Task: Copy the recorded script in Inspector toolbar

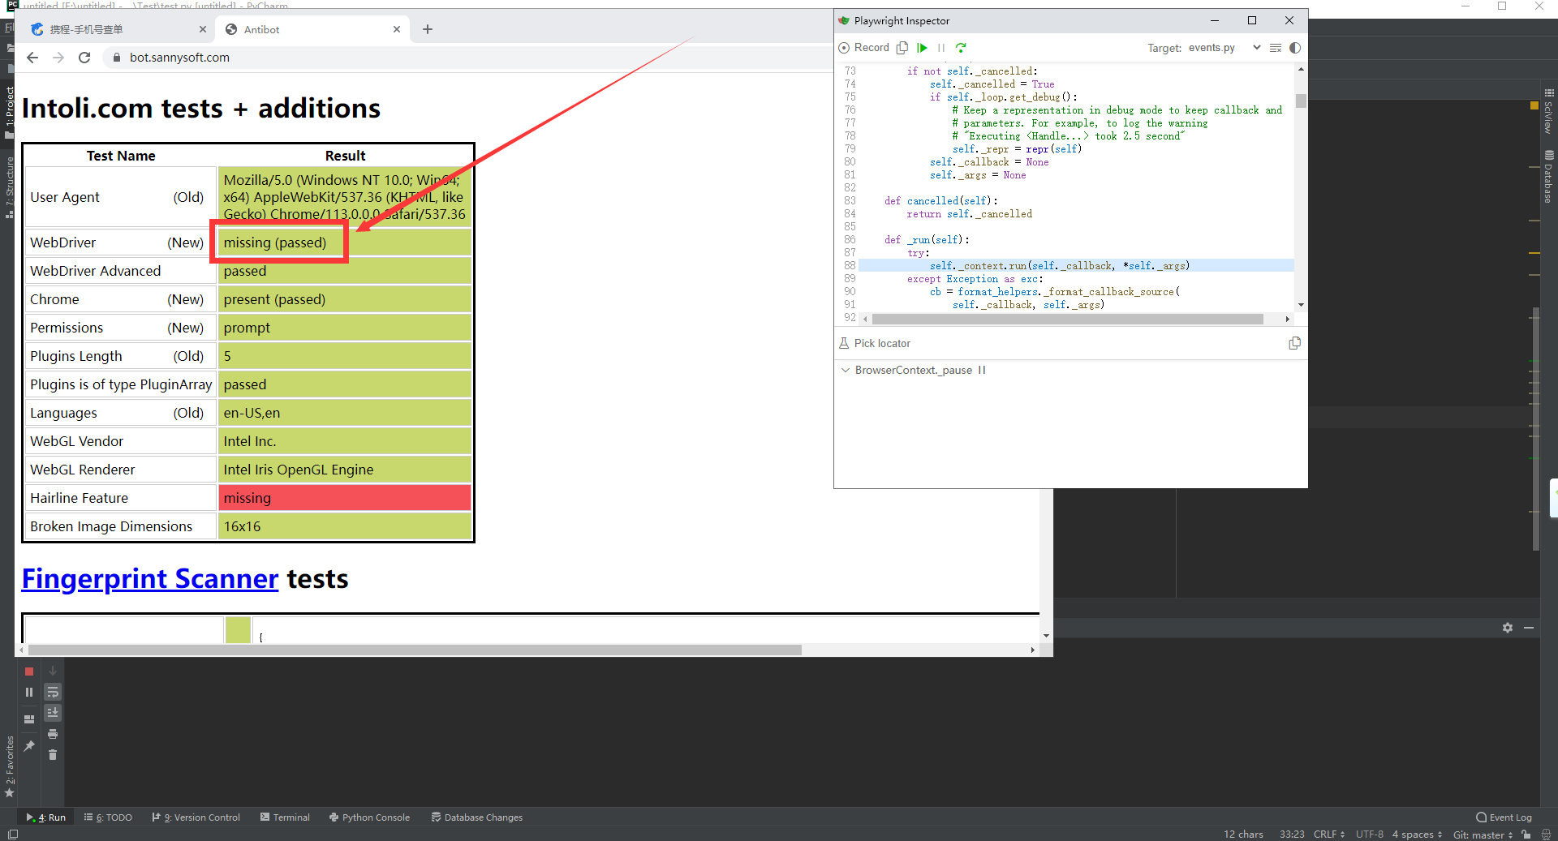Action: click(902, 48)
